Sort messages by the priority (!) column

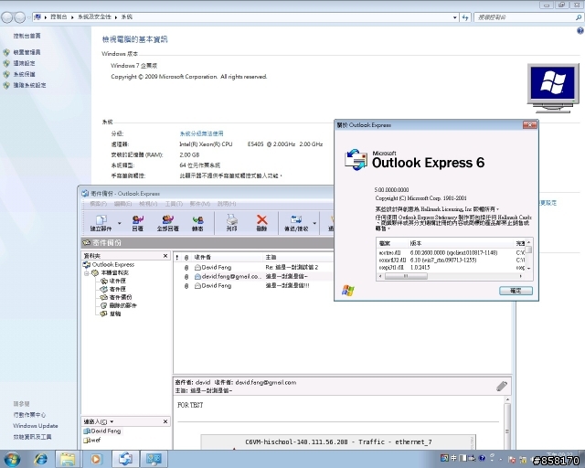[x=177, y=258]
